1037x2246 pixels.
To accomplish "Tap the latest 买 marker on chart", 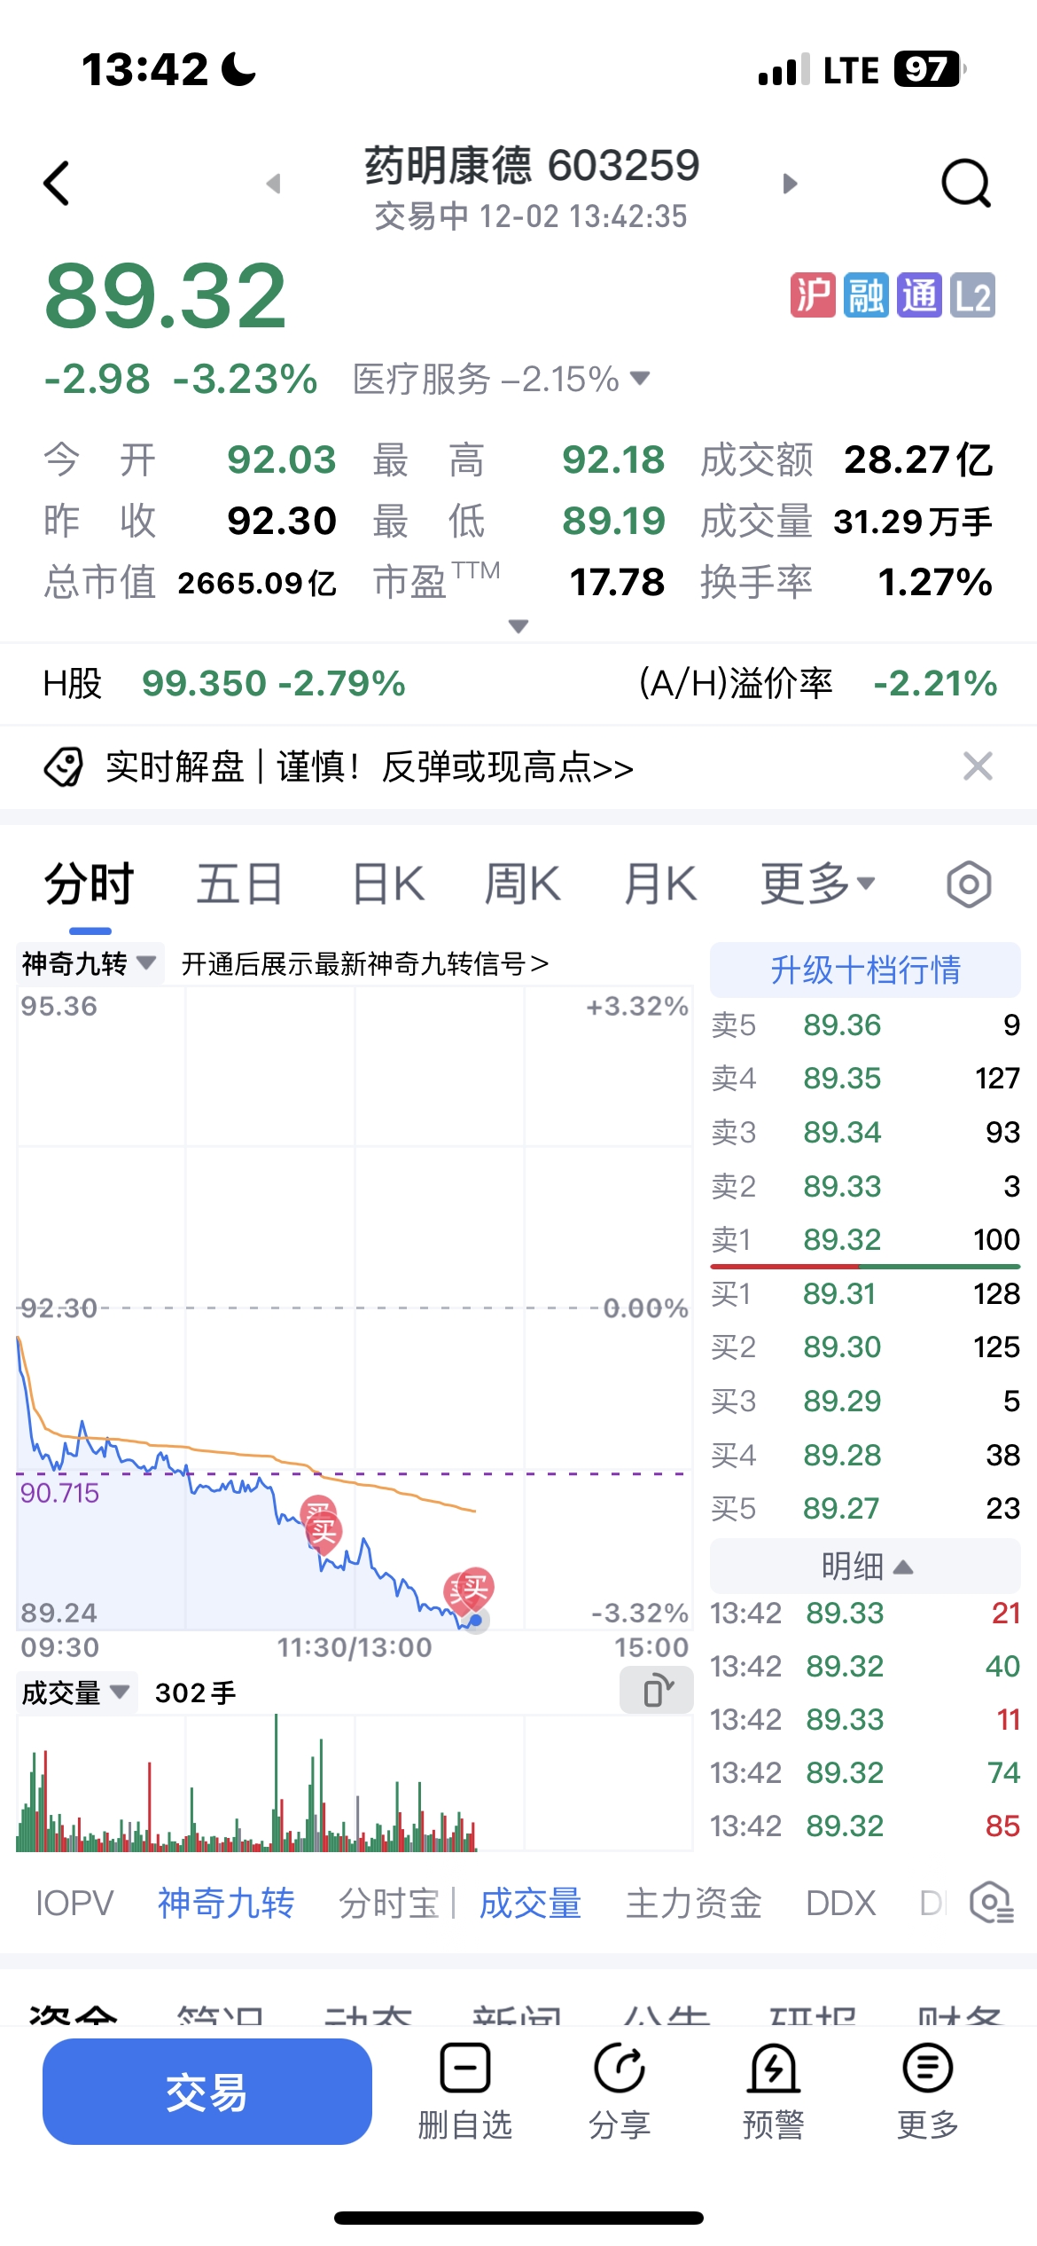I will (476, 1588).
